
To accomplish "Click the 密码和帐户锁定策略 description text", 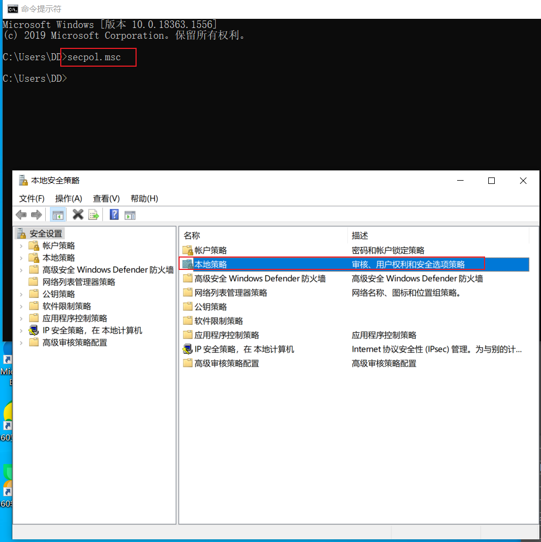I will [x=388, y=250].
